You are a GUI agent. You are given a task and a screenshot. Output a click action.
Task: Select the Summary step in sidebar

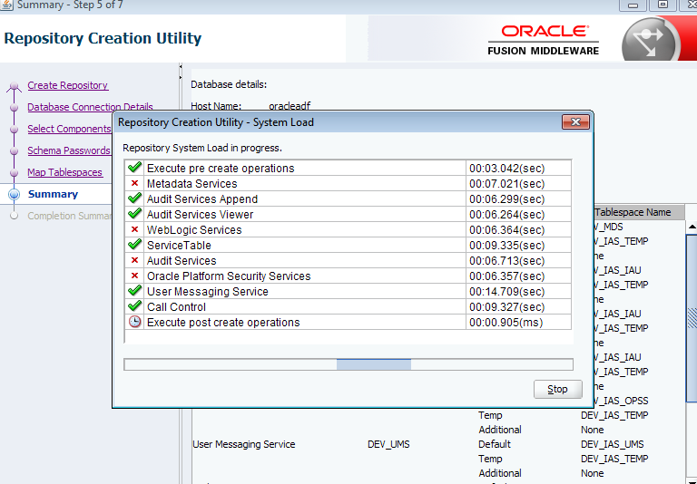[53, 194]
